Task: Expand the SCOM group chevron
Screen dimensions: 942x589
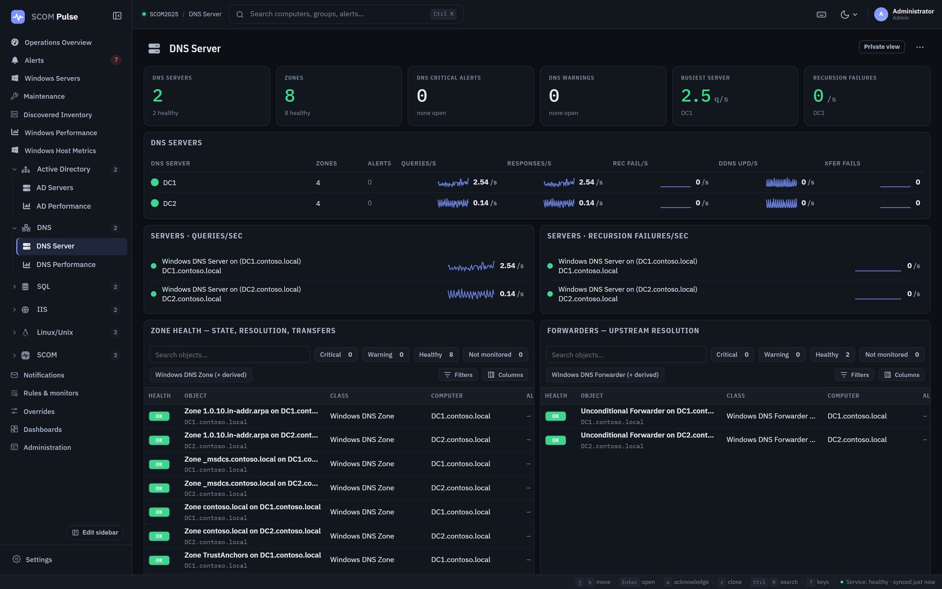Action: [x=15, y=355]
